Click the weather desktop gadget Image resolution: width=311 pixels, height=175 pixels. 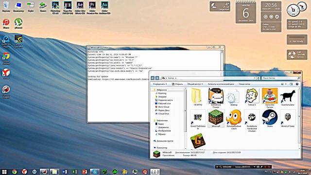[220, 6]
